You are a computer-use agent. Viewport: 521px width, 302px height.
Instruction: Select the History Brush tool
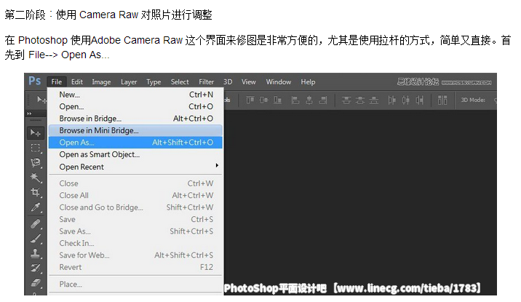point(35,268)
